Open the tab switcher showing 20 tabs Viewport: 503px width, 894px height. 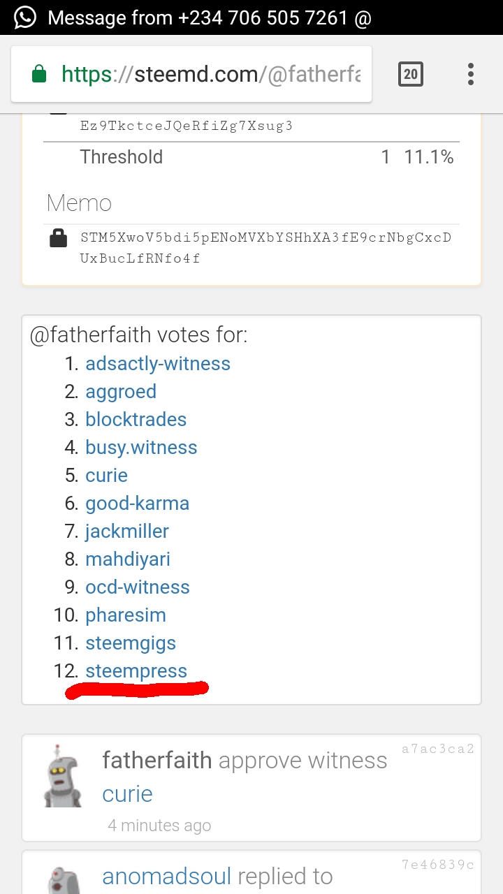pos(410,74)
